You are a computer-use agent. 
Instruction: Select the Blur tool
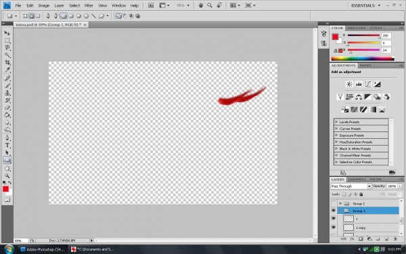(7, 123)
